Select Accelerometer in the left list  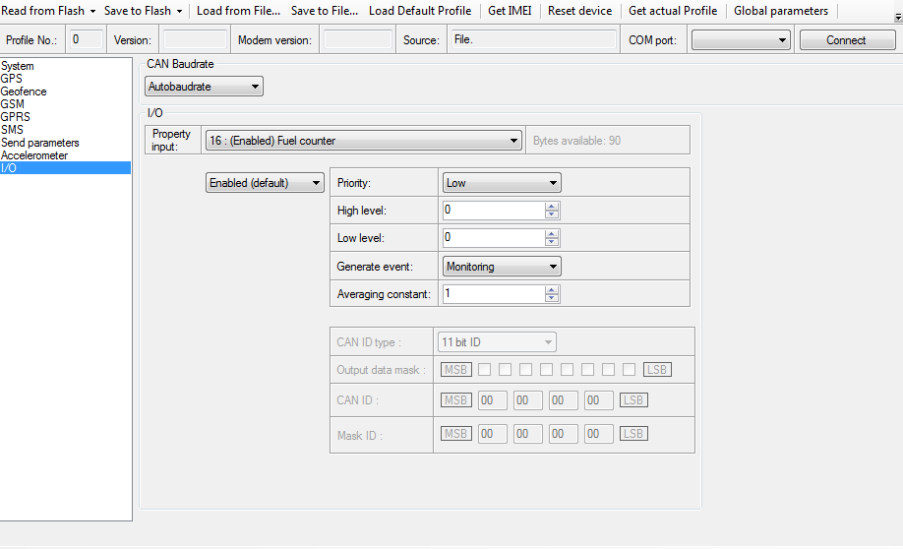[x=34, y=155]
